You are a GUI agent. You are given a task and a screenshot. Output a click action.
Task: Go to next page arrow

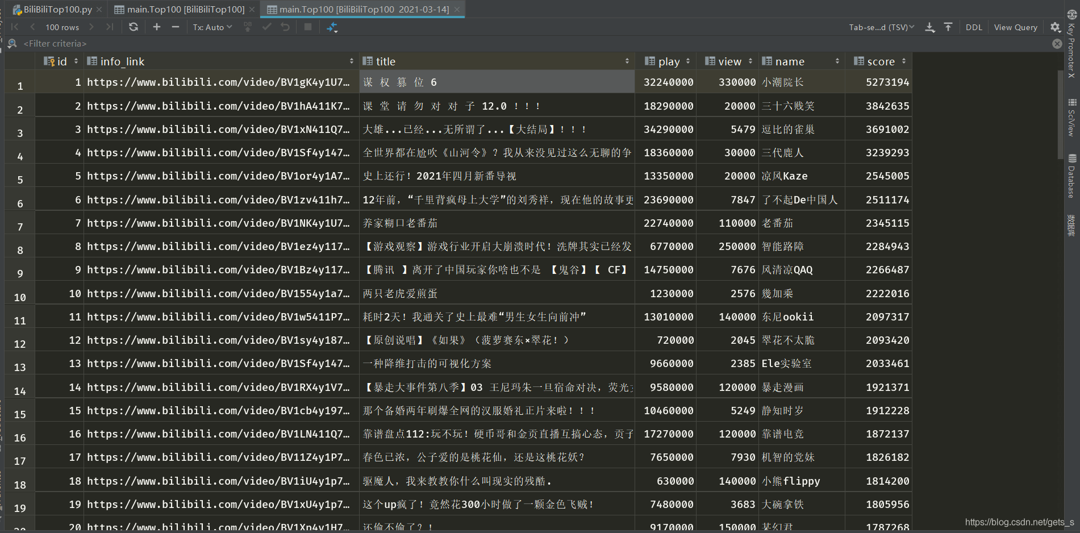(91, 27)
